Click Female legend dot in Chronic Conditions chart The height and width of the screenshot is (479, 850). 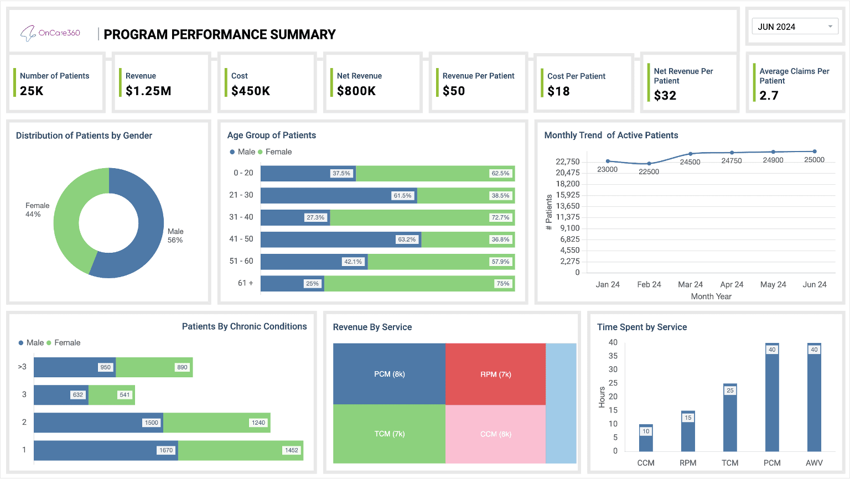click(x=49, y=343)
